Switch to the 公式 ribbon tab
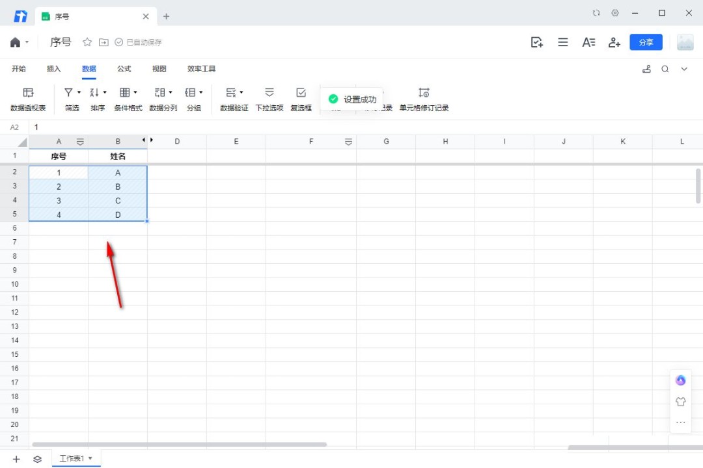This screenshot has width=703, height=468. pos(124,69)
